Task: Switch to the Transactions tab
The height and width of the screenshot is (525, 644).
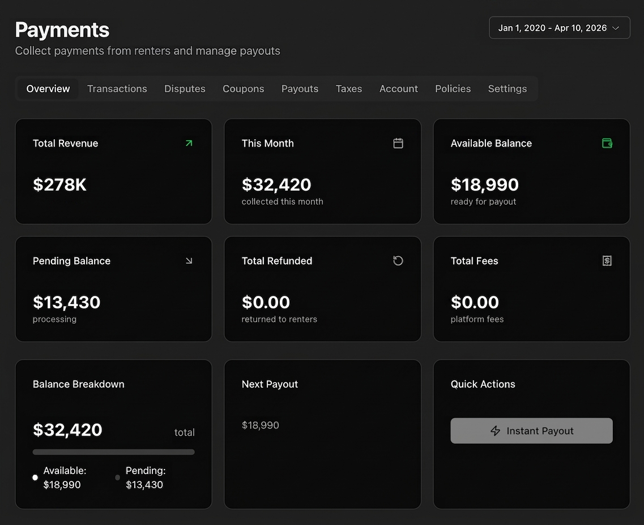Action: pos(117,88)
